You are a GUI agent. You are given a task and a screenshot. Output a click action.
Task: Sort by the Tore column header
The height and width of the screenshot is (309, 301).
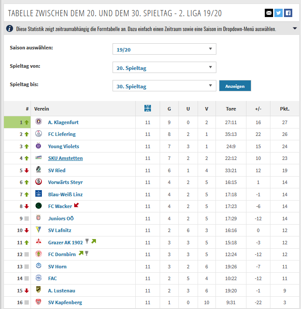[x=231, y=109]
